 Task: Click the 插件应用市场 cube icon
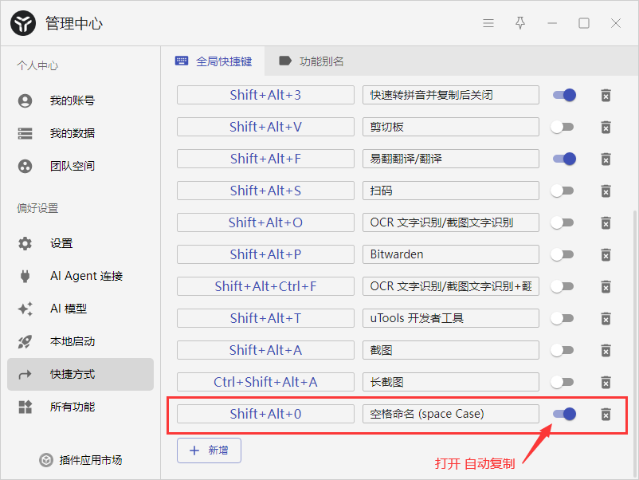pyautogui.click(x=46, y=460)
